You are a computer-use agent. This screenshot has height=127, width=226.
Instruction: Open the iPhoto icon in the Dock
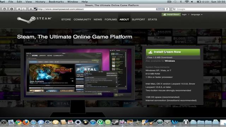coord(130,122)
